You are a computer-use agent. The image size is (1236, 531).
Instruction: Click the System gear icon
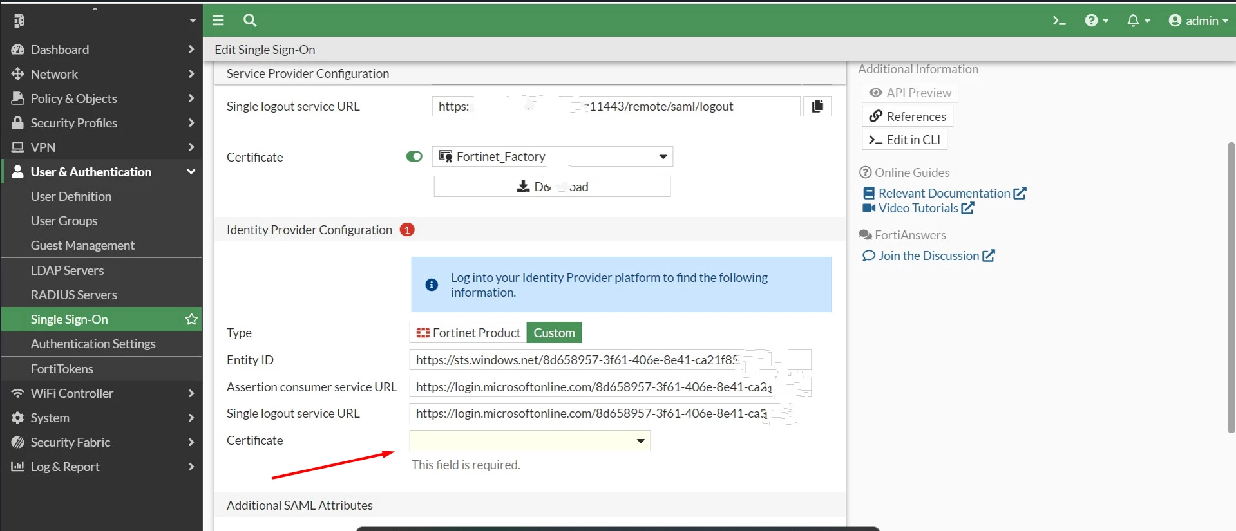tap(18, 418)
